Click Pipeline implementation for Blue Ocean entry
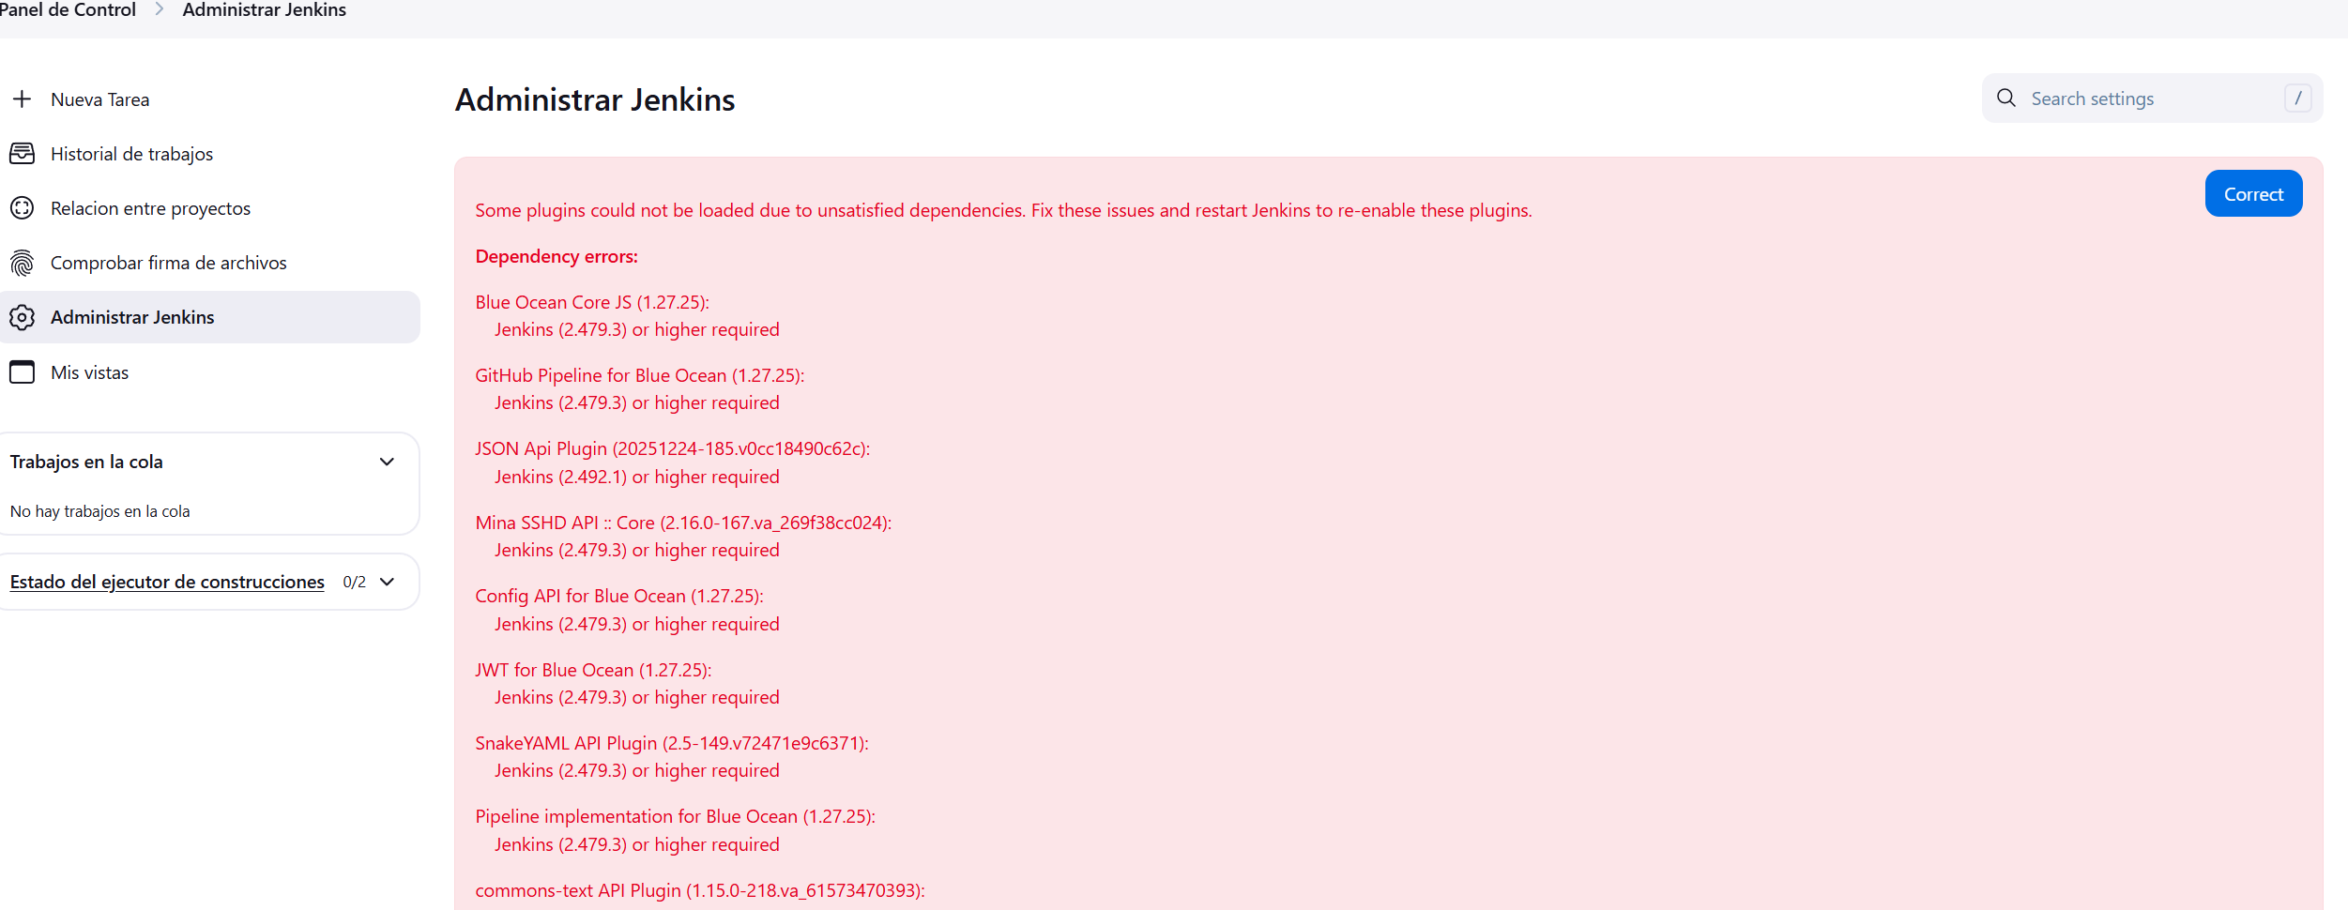The image size is (2348, 910). coord(676,816)
